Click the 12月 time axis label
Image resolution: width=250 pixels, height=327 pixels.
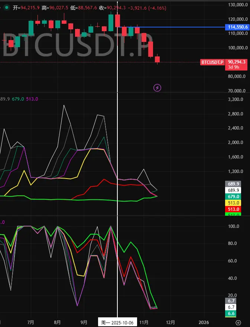pos(171,323)
